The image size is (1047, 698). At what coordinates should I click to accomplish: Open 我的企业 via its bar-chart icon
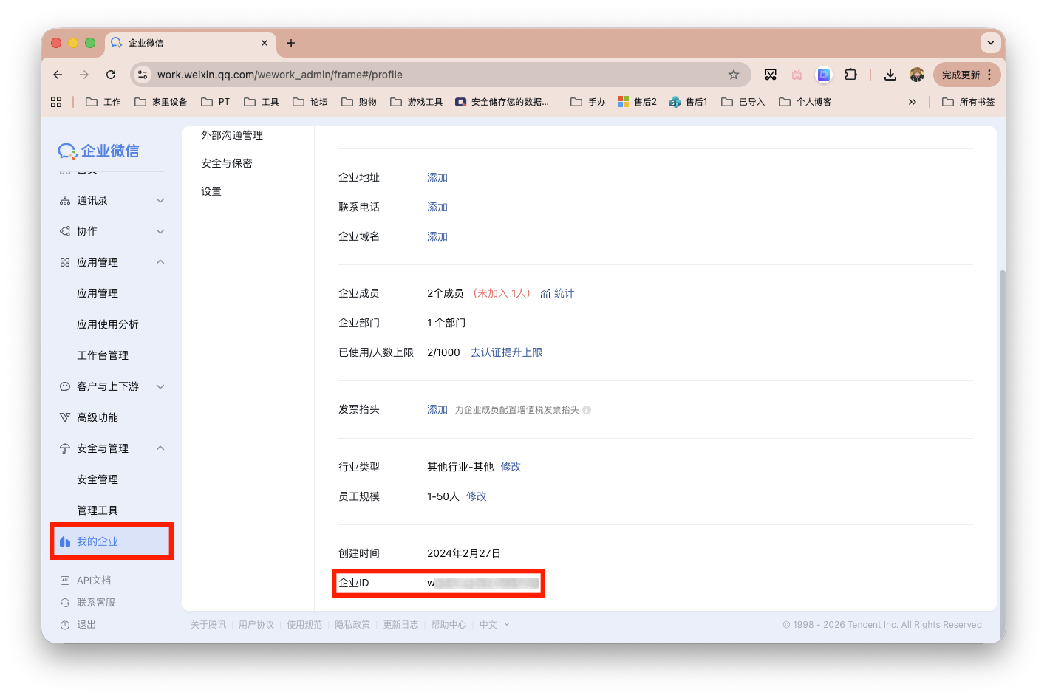coord(66,541)
